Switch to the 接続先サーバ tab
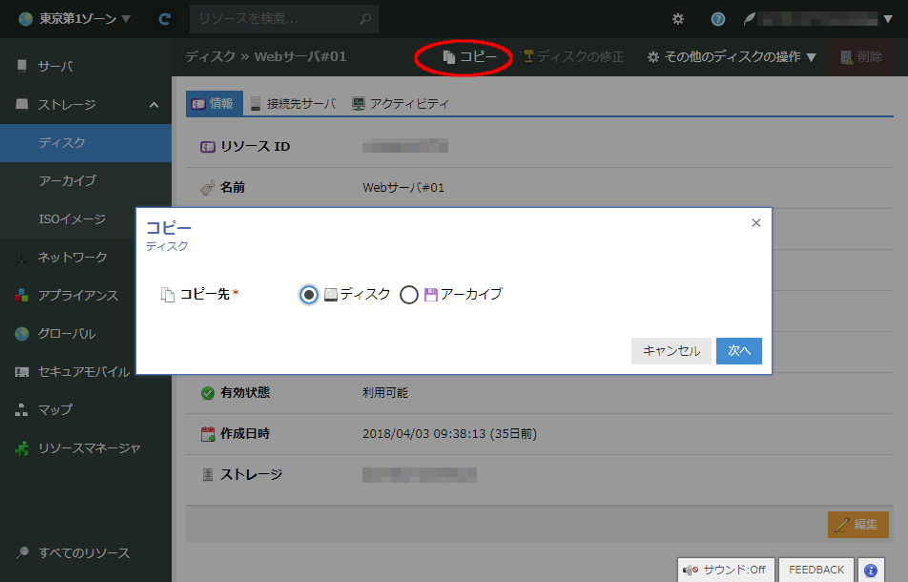Screen dimensions: 908x582 tap(293, 104)
